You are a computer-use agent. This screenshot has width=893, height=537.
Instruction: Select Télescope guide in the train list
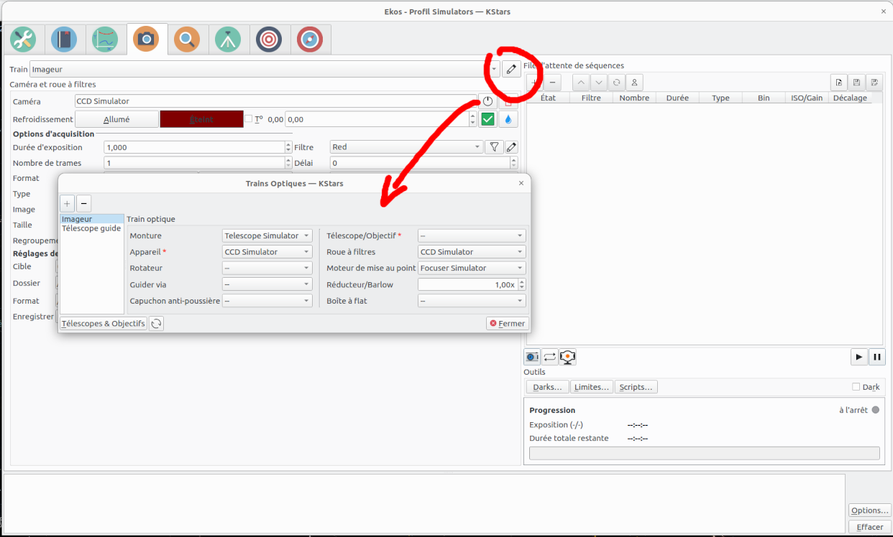pos(92,228)
